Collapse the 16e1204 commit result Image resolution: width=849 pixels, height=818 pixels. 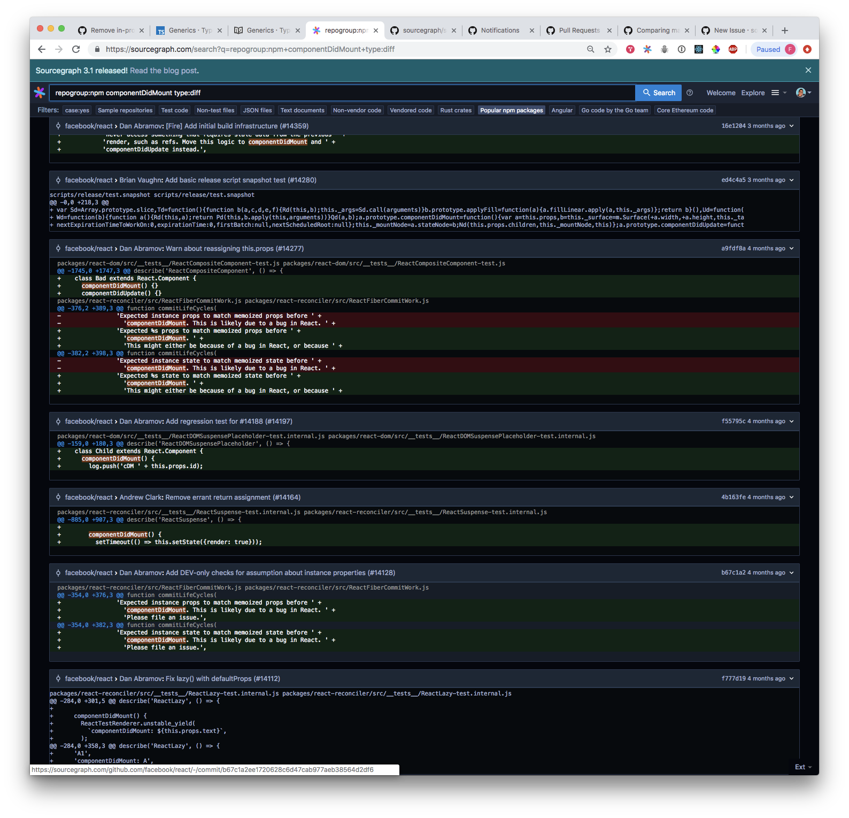tap(791, 126)
